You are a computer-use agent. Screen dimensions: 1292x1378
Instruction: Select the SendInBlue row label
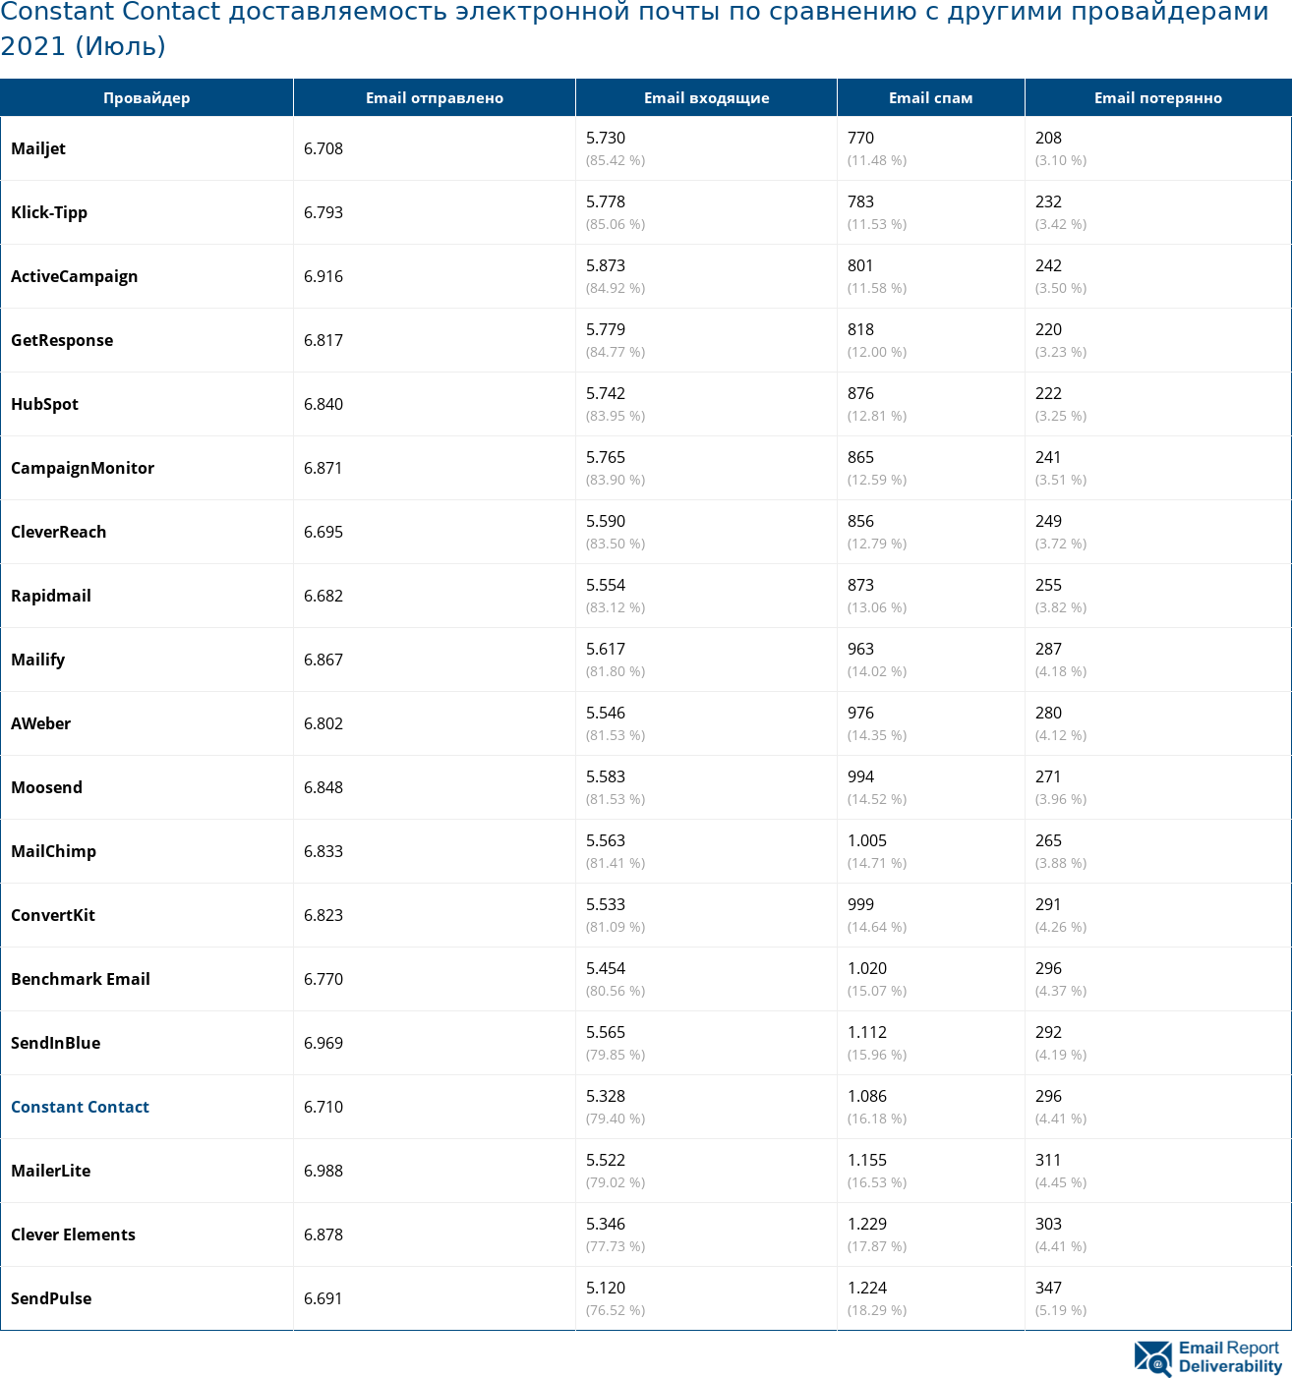[56, 1043]
